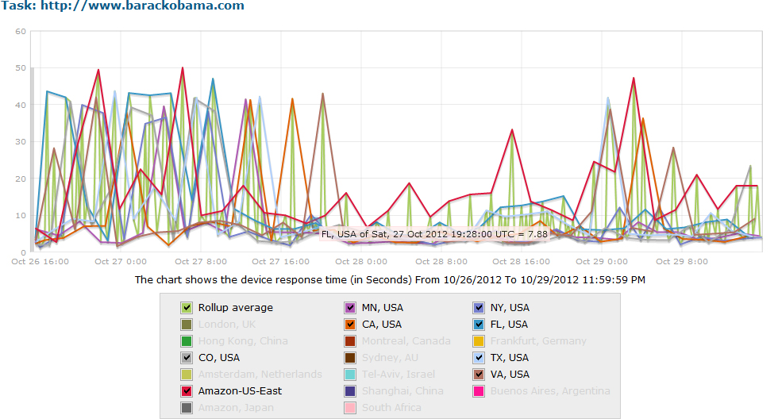
Task: Click the Amazon-US-East legend label
Action: tap(240, 391)
